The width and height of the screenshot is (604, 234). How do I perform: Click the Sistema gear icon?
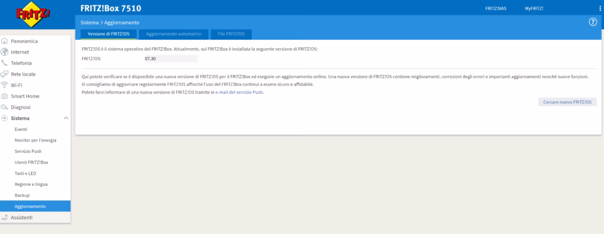tap(5, 118)
